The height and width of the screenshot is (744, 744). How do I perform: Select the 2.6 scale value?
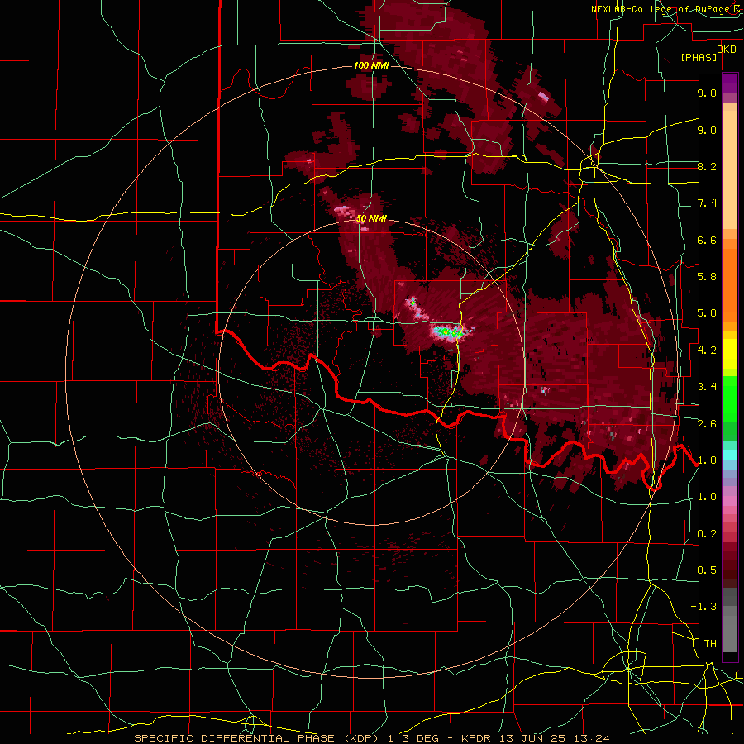(x=707, y=424)
